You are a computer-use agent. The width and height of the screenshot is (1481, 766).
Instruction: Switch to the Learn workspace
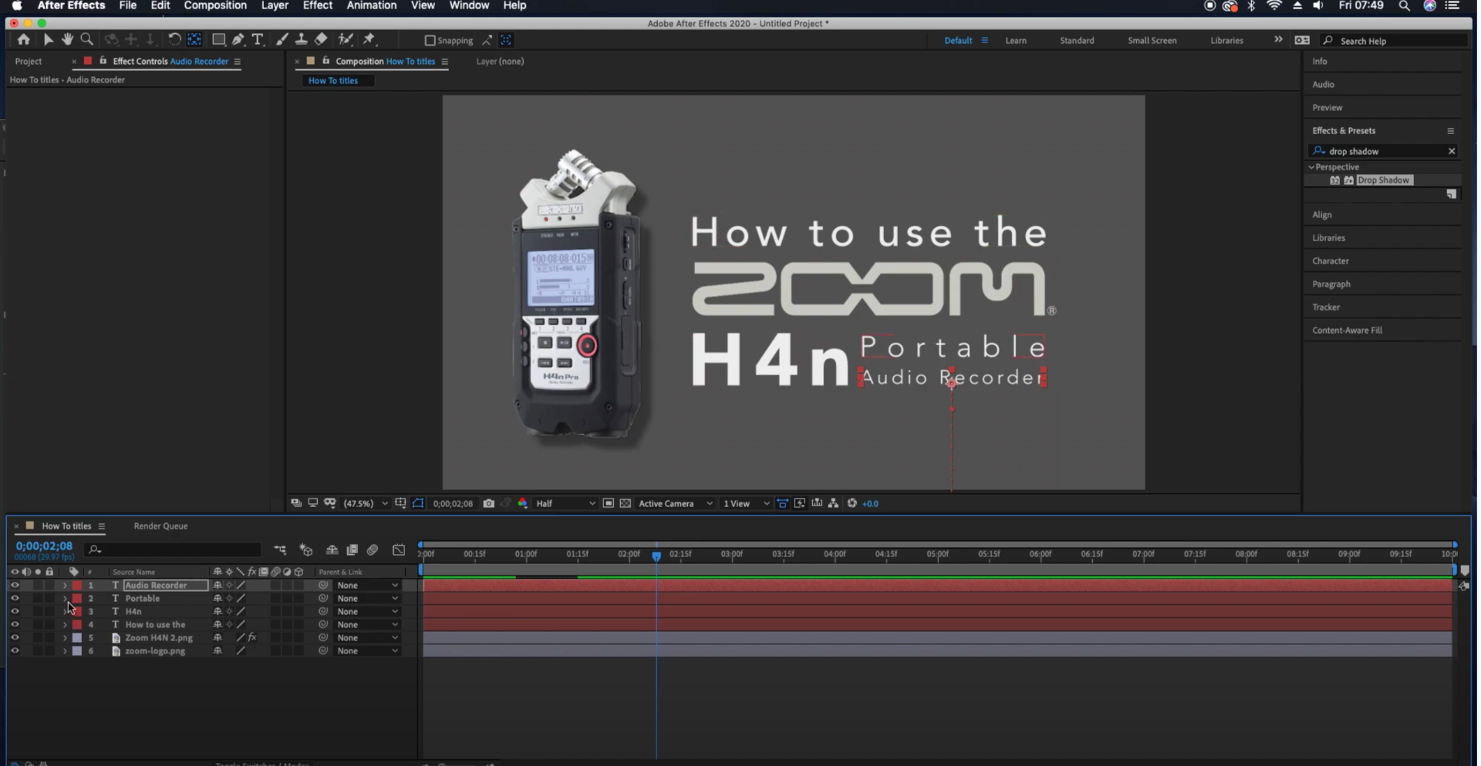coord(1015,41)
